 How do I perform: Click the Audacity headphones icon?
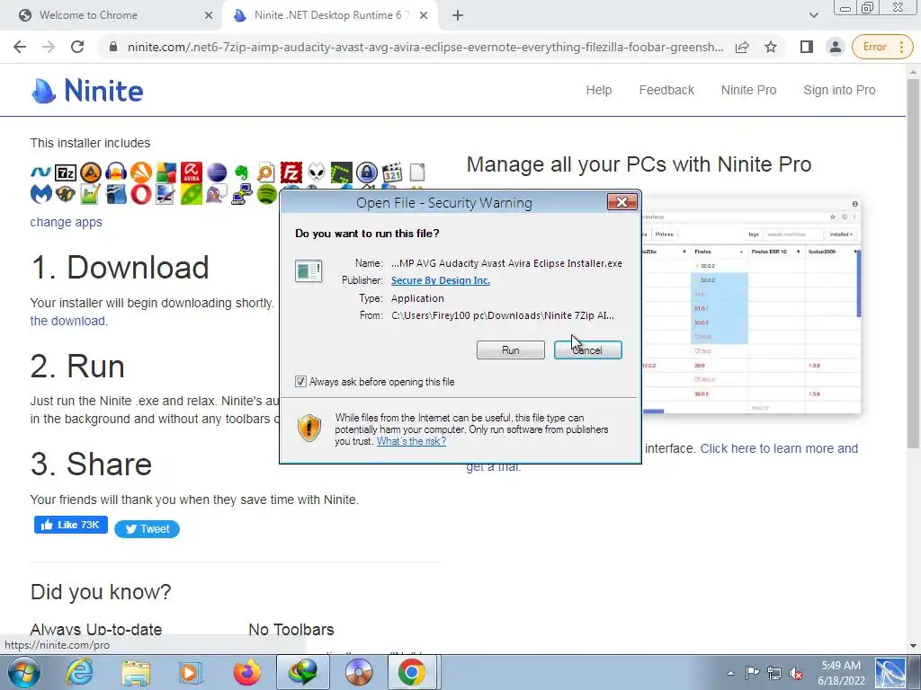point(116,172)
